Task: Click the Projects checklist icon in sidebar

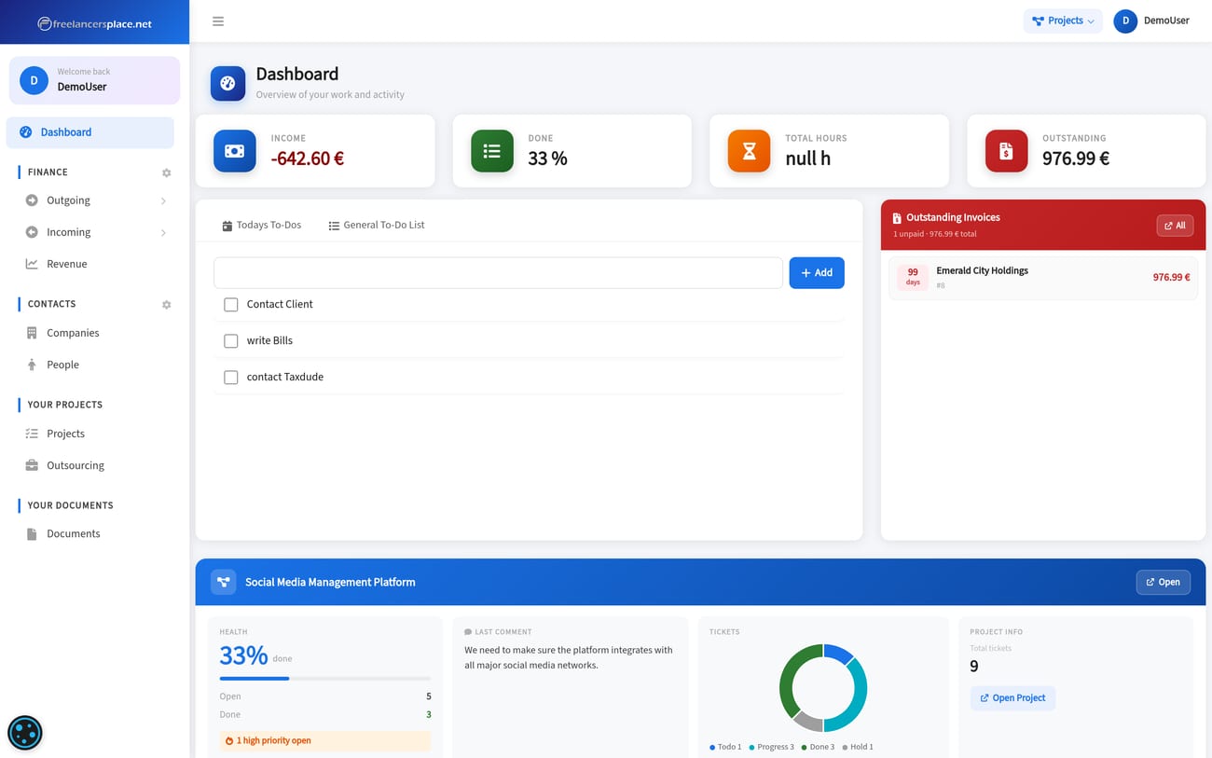Action: [x=32, y=434]
